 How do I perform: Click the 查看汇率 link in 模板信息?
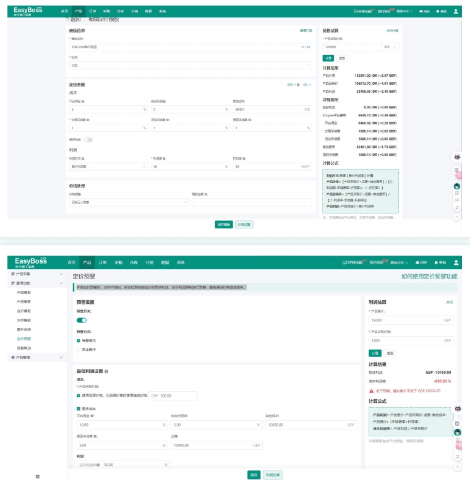(306, 30)
